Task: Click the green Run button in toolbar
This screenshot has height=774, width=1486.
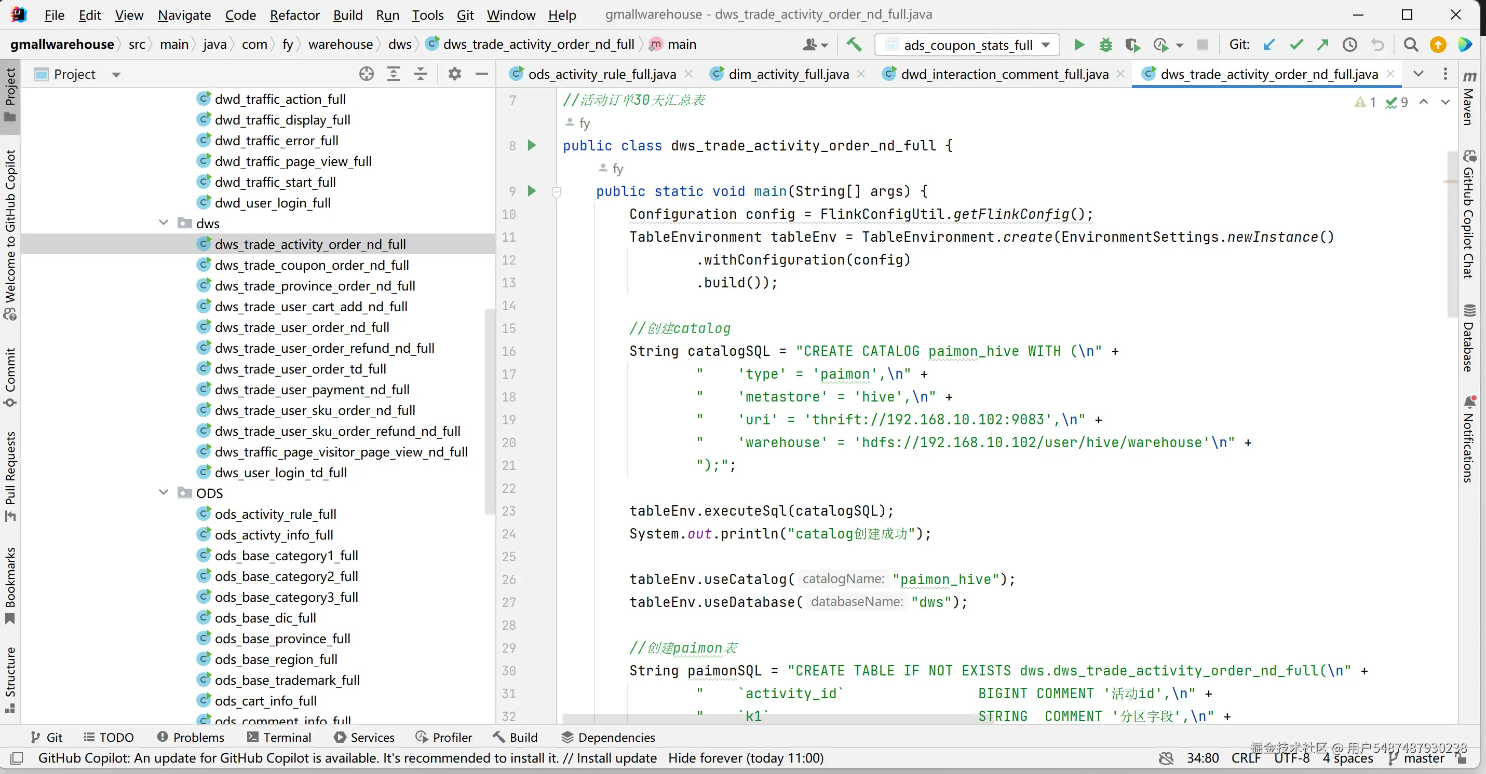Action: (1078, 45)
